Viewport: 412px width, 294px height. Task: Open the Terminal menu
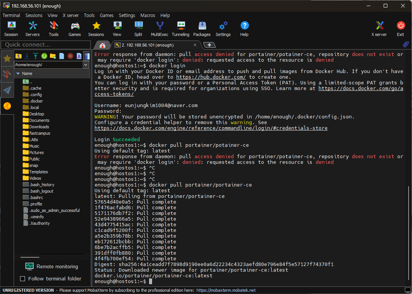click(11, 15)
